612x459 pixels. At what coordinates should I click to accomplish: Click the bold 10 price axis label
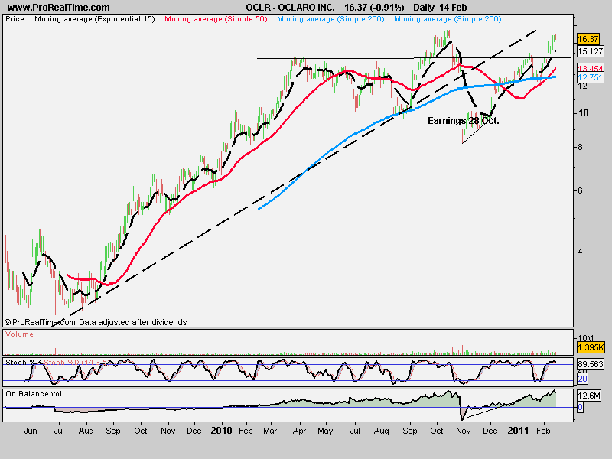click(584, 112)
